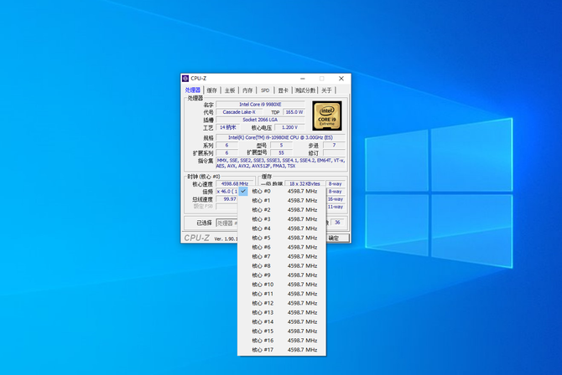The height and width of the screenshot is (375, 562).
Task: Click the 步进 value 7
Action: [x=334, y=145]
